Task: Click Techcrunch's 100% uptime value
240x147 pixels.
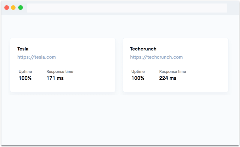Action: (x=138, y=78)
